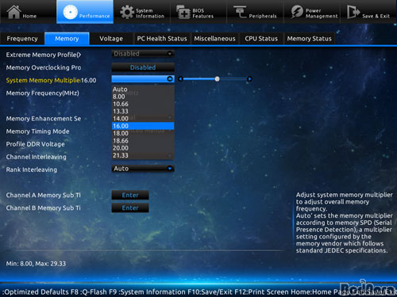Choose Auto in multiplier list

tap(143, 89)
